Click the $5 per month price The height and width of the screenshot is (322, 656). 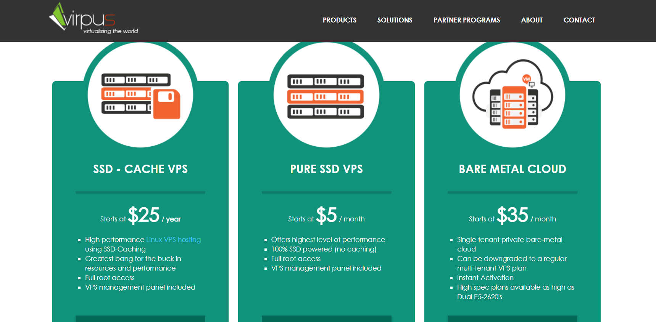click(327, 215)
